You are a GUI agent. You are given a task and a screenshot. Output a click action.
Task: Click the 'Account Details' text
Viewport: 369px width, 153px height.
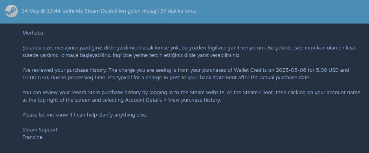(143, 100)
